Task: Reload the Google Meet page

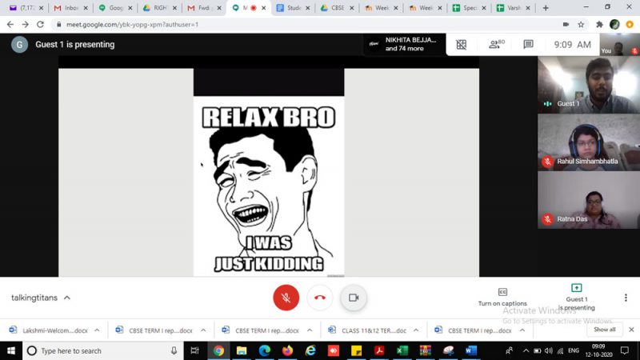Action: pos(40,25)
